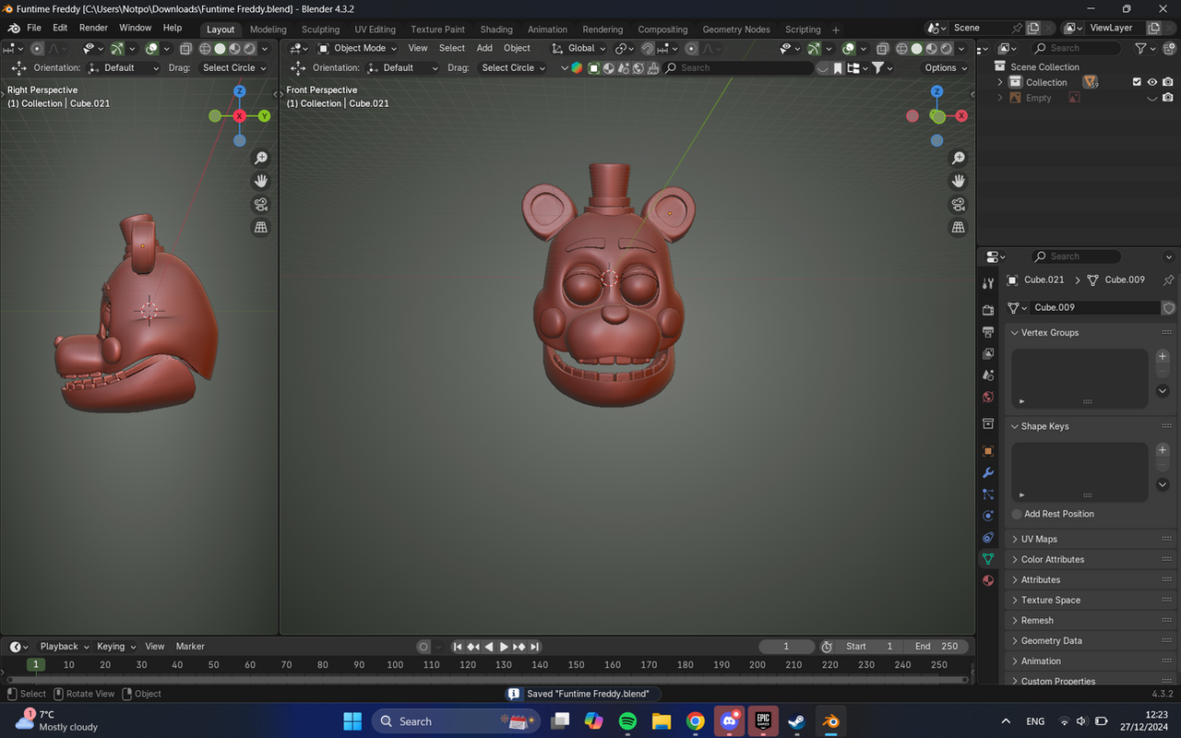Switch to the Shading workspace tab
Image resolution: width=1181 pixels, height=738 pixels.
tap(496, 30)
